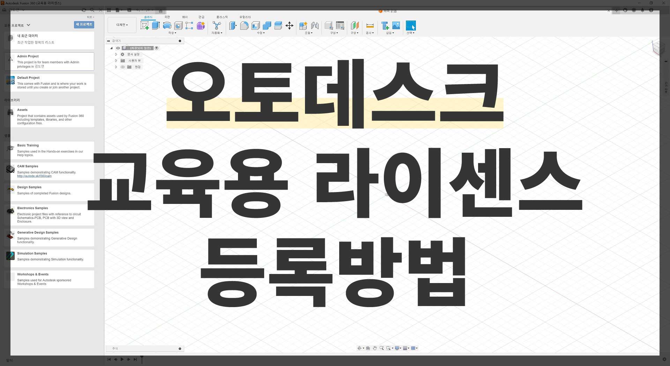This screenshot has height=366, width=670.
Task: Open the Change Parameters table tool
Action: pos(340,25)
